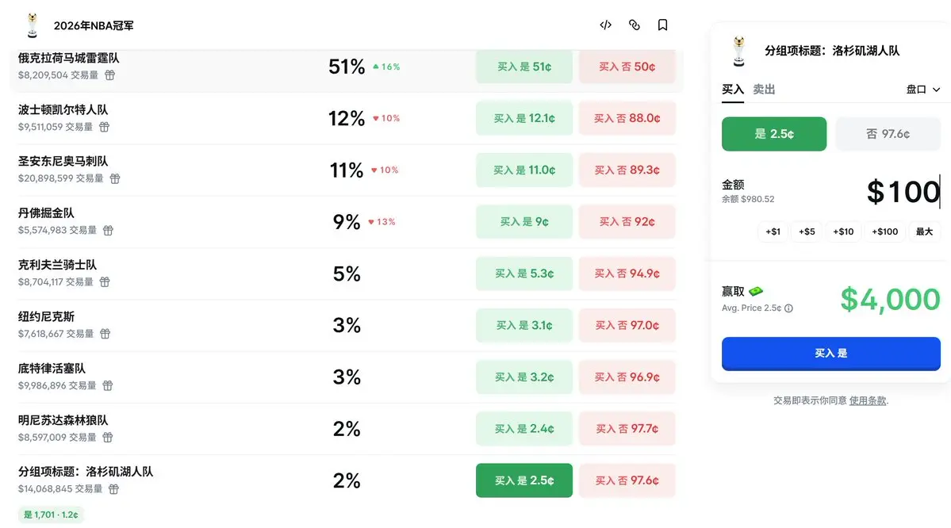Click gift icon beside Boston Celtics volume

[104, 127]
